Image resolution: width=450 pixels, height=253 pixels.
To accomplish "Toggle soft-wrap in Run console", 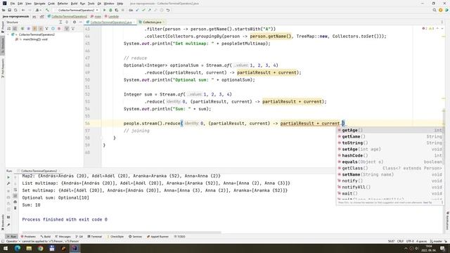I will pyautogui.click(x=15, y=190).
